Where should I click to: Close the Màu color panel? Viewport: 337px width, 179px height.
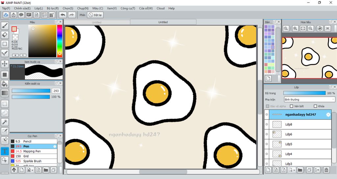(61, 22)
